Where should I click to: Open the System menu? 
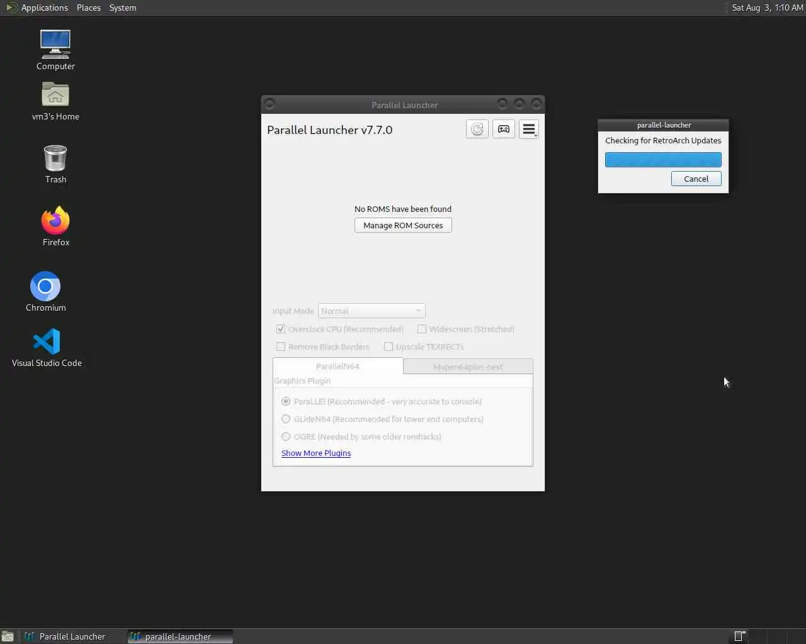coord(123,8)
